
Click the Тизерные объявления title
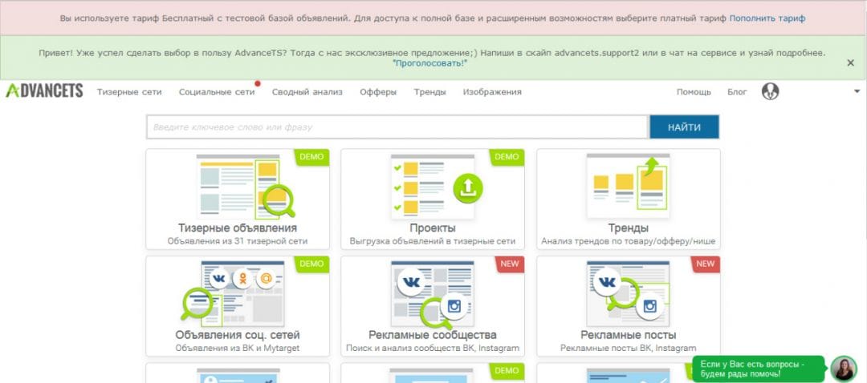click(237, 228)
